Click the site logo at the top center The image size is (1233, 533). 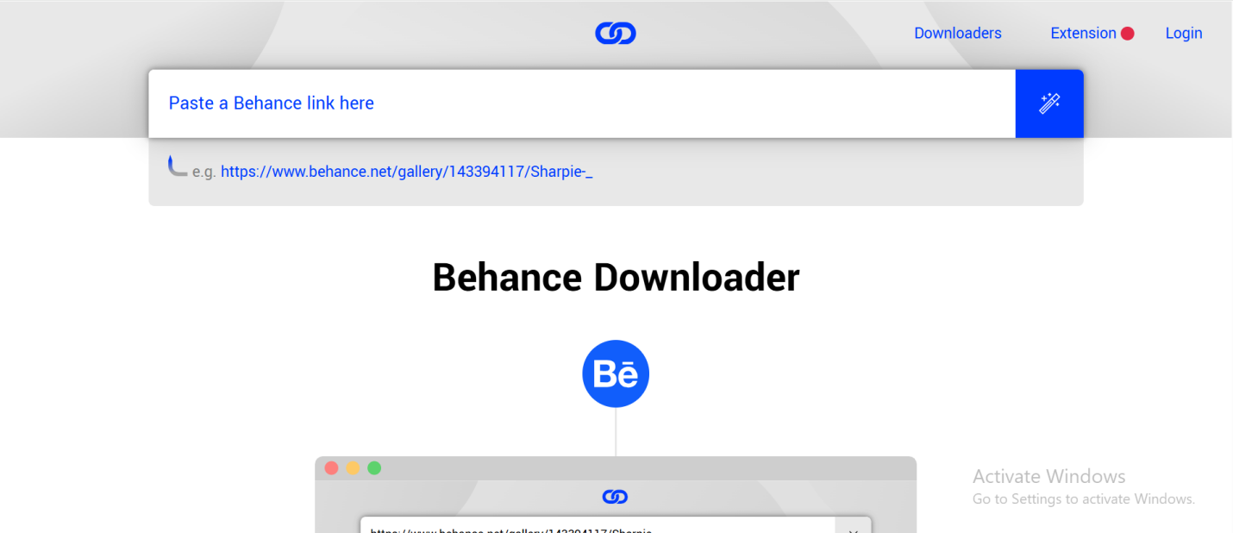615,33
